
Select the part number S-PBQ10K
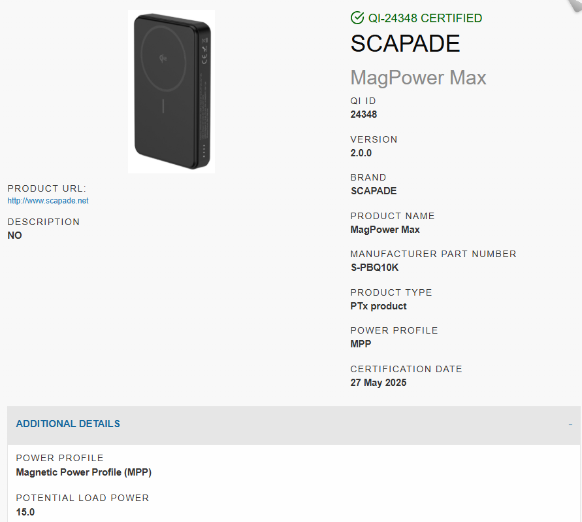[x=374, y=268]
